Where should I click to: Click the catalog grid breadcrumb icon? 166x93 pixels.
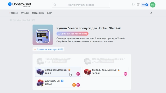point(11,20)
